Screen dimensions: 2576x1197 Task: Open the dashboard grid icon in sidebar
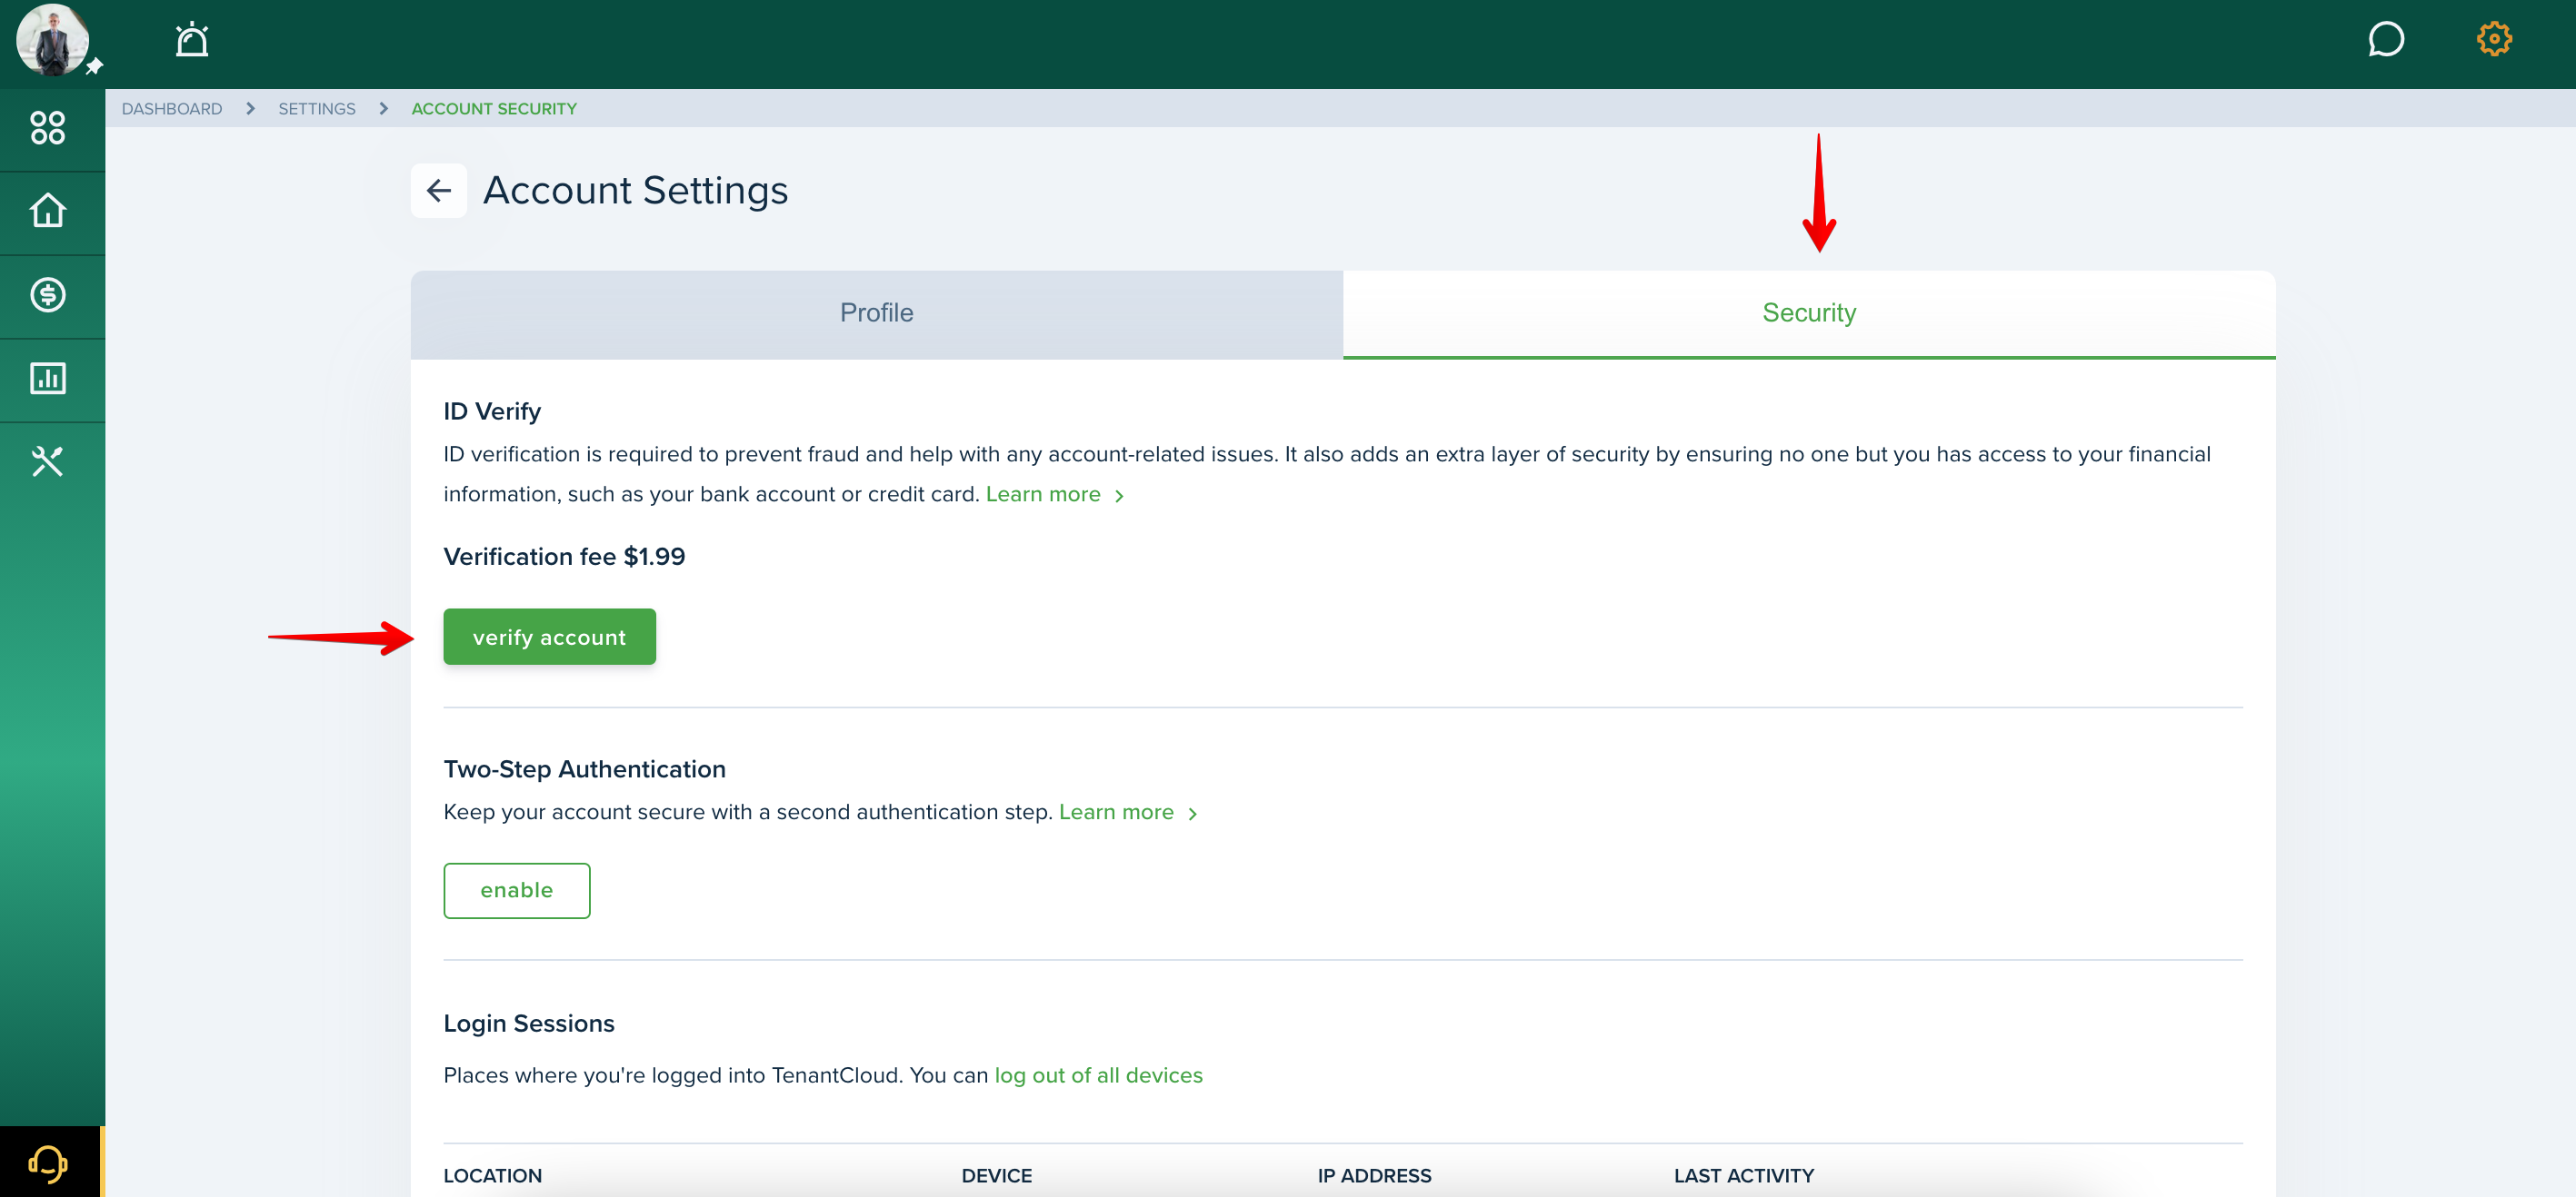click(48, 128)
